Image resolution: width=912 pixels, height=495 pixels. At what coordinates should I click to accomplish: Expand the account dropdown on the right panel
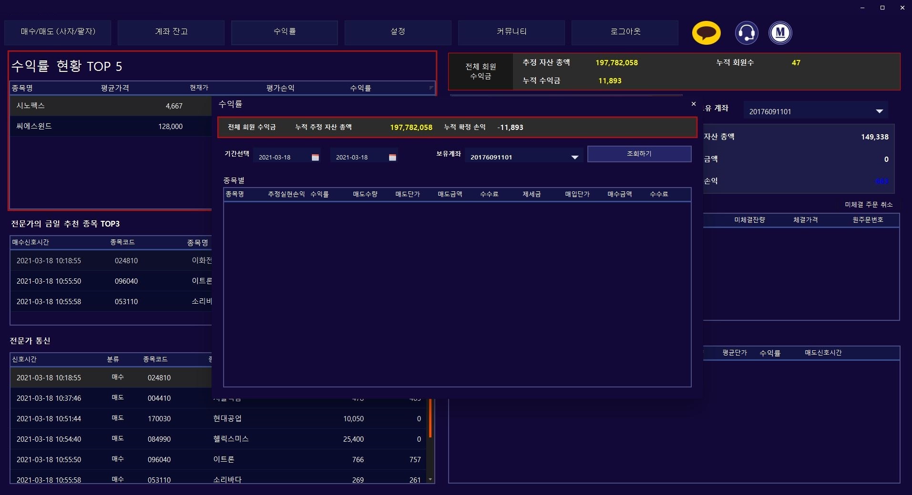879,111
